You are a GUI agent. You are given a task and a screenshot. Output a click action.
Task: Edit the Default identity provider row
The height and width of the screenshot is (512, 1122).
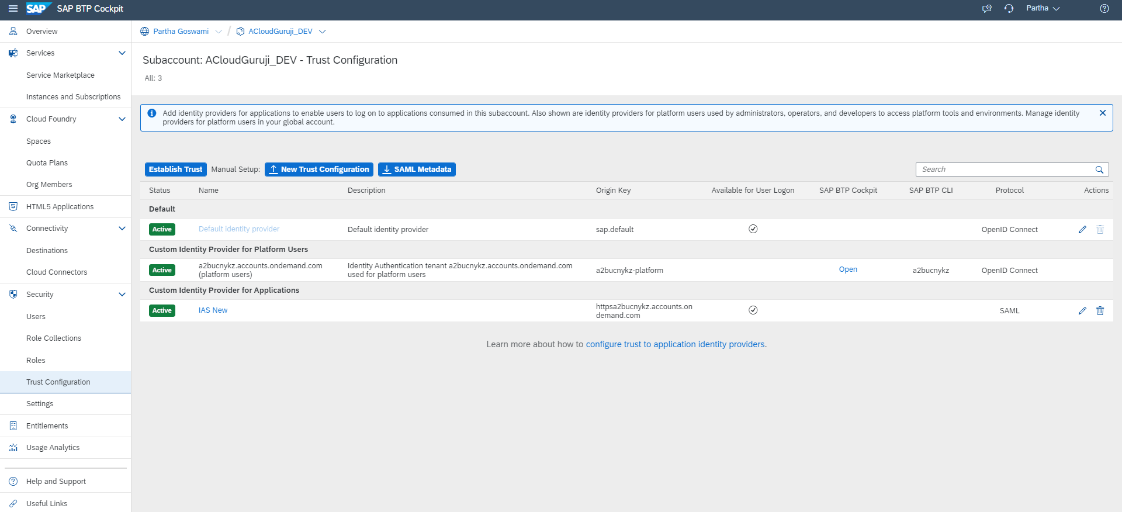point(1082,230)
